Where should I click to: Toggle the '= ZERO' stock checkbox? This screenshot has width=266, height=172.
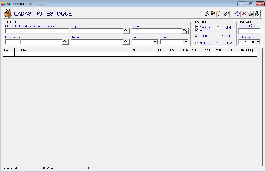point(197,30)
